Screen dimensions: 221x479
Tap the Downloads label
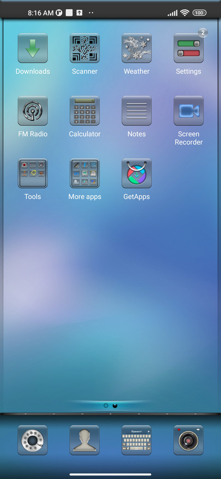33,71
